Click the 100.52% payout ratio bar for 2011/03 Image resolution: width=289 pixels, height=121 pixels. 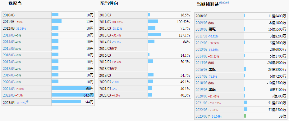point(153,21)
